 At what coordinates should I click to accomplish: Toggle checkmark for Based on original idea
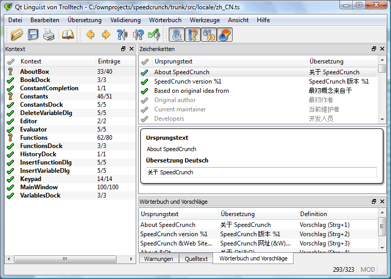coord(144,91)
